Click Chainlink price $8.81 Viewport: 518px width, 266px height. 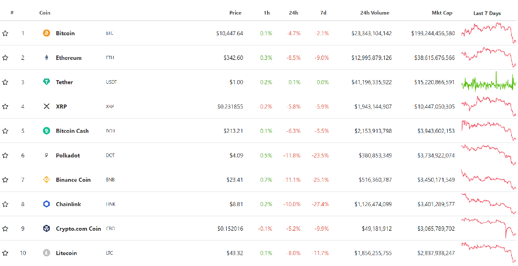[236, 204]
